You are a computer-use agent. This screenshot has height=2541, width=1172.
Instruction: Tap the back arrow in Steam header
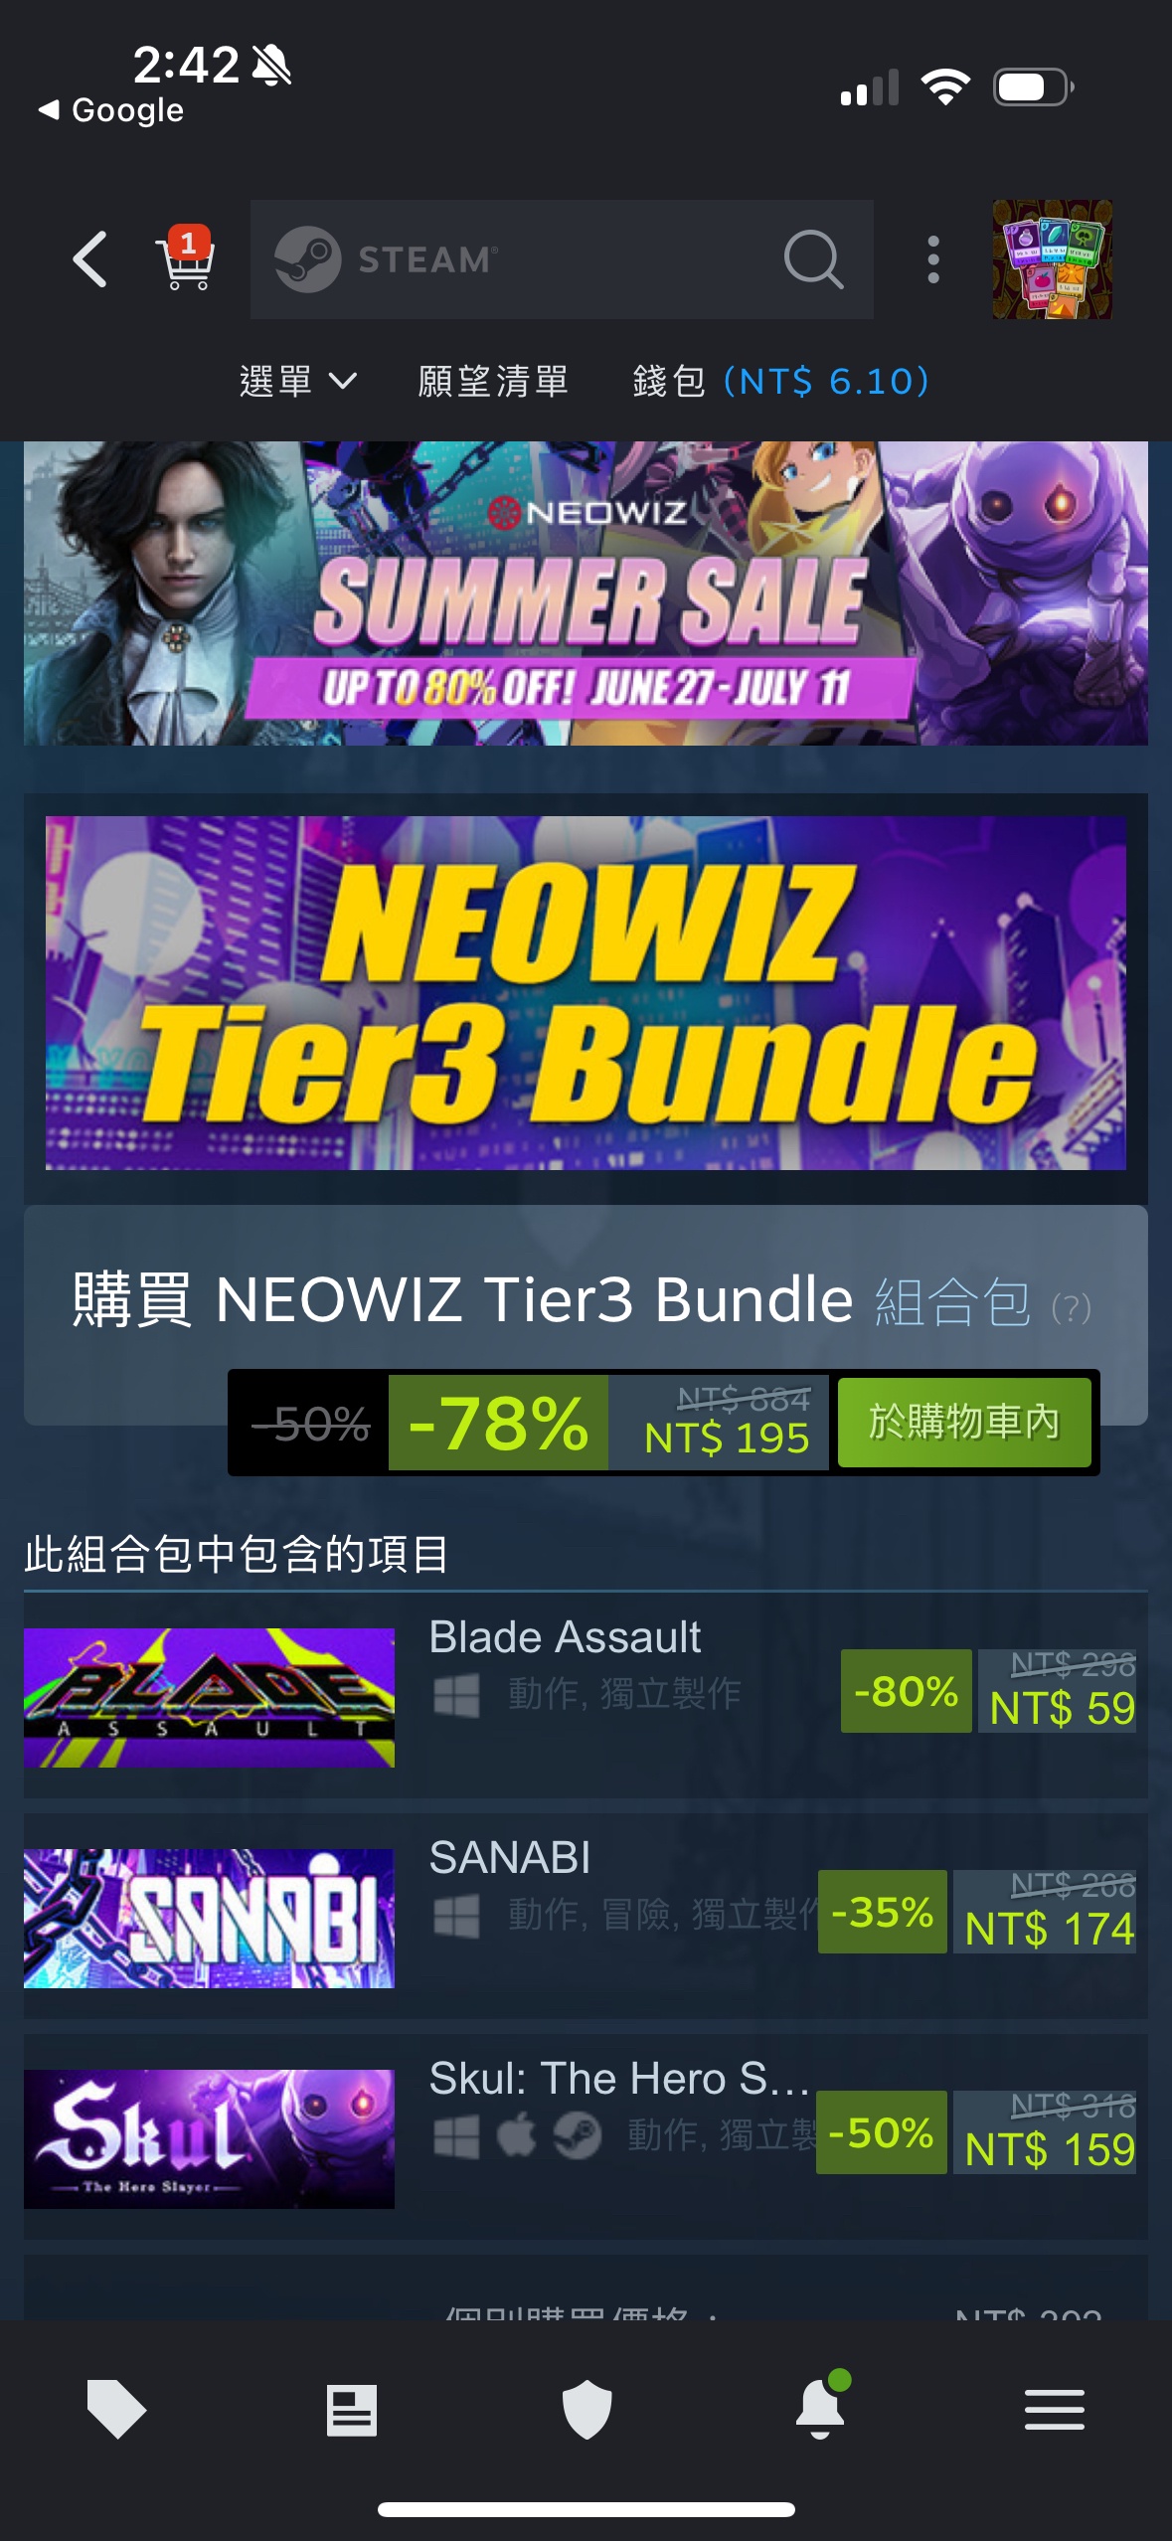pyautogui.click(x=90, y=259)
